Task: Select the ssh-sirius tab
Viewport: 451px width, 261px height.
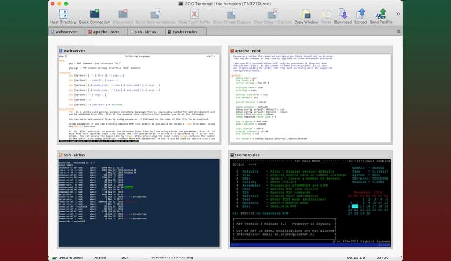Action: (x=146, y=32)
